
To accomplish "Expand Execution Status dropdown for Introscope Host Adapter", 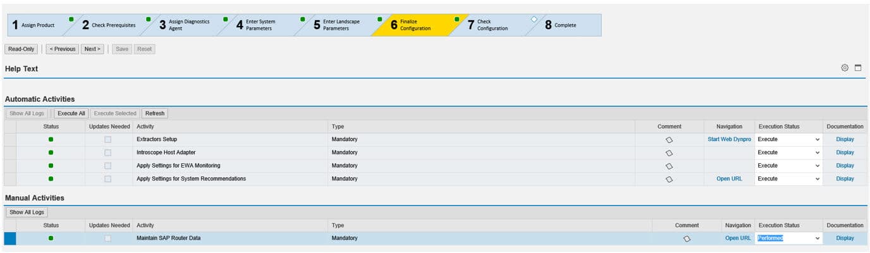I will [x=817, y=152].
